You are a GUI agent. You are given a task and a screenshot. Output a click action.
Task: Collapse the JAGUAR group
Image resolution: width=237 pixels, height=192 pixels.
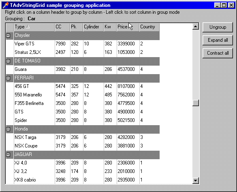[8, 155]
